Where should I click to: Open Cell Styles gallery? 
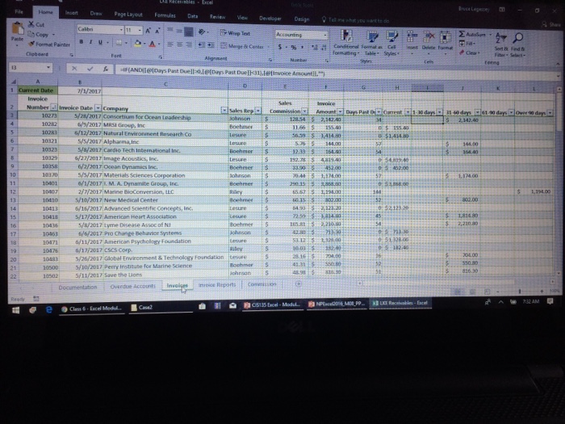tap(391, 43)
